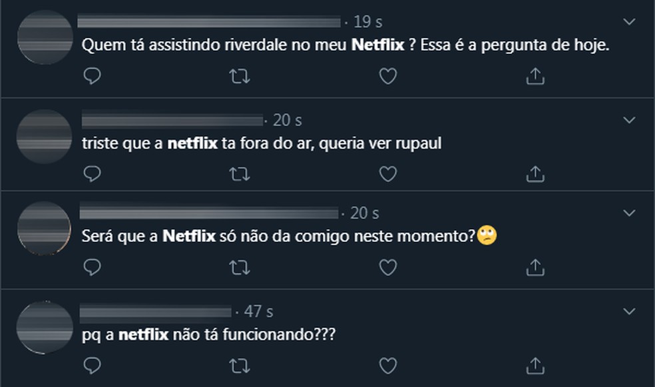Like the 'só não da comigo' tweet
Viewport: 655px width, 387px height.
387,267
